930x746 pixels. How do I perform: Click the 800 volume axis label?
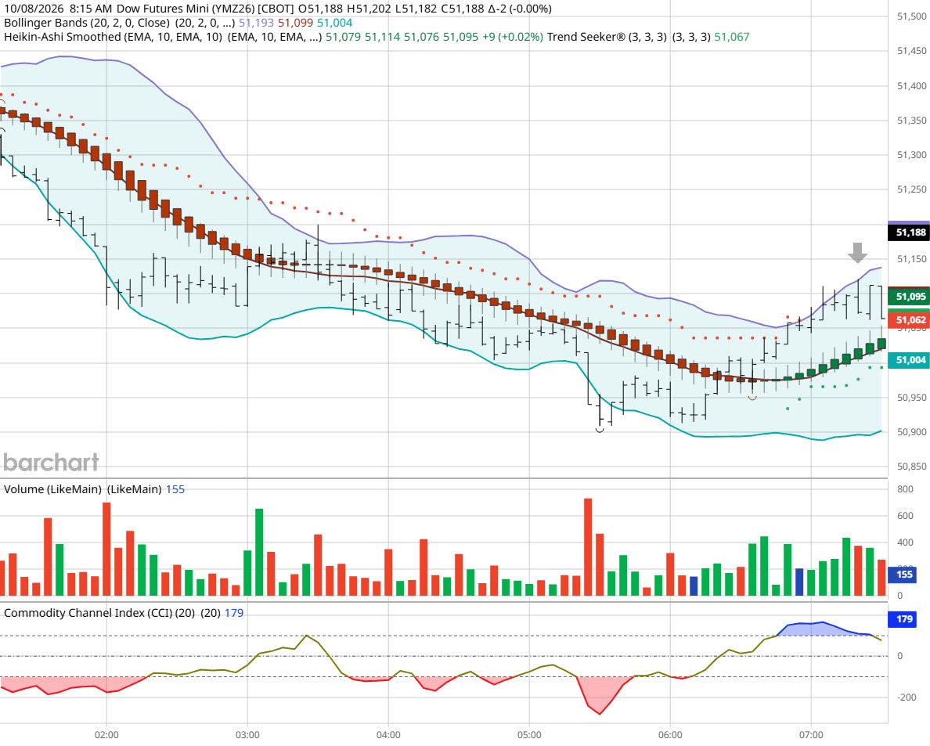pos(905,489)
